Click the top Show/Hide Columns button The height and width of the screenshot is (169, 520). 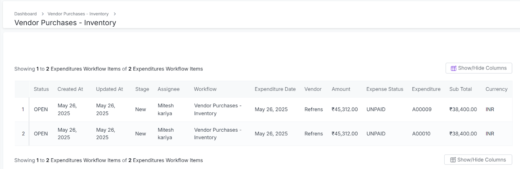click(x=479, y=68)
